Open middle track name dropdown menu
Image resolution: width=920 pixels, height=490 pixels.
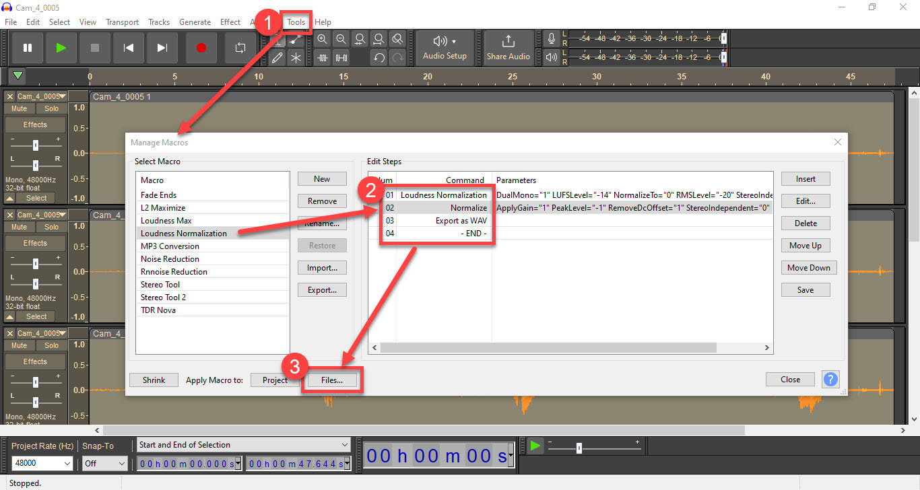(42, 215)
